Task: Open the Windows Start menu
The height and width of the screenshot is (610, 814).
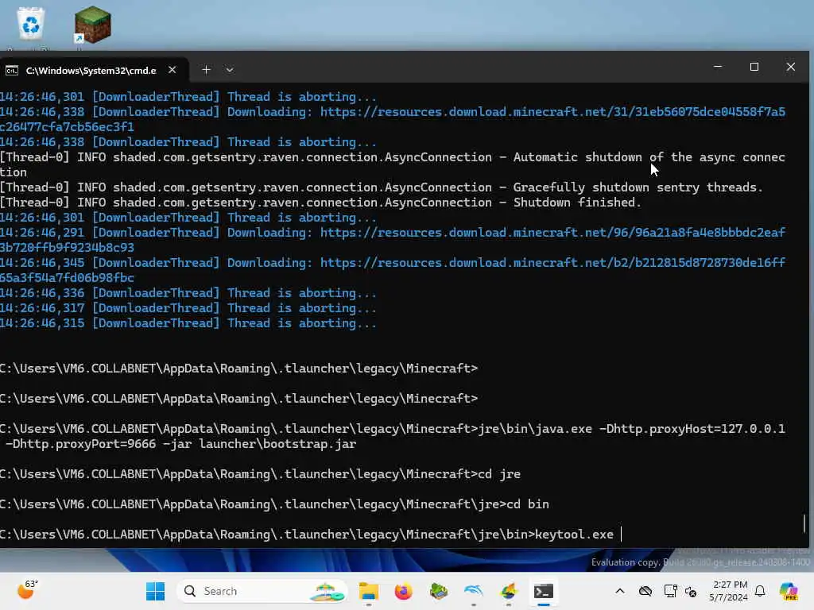Action: 155,591
